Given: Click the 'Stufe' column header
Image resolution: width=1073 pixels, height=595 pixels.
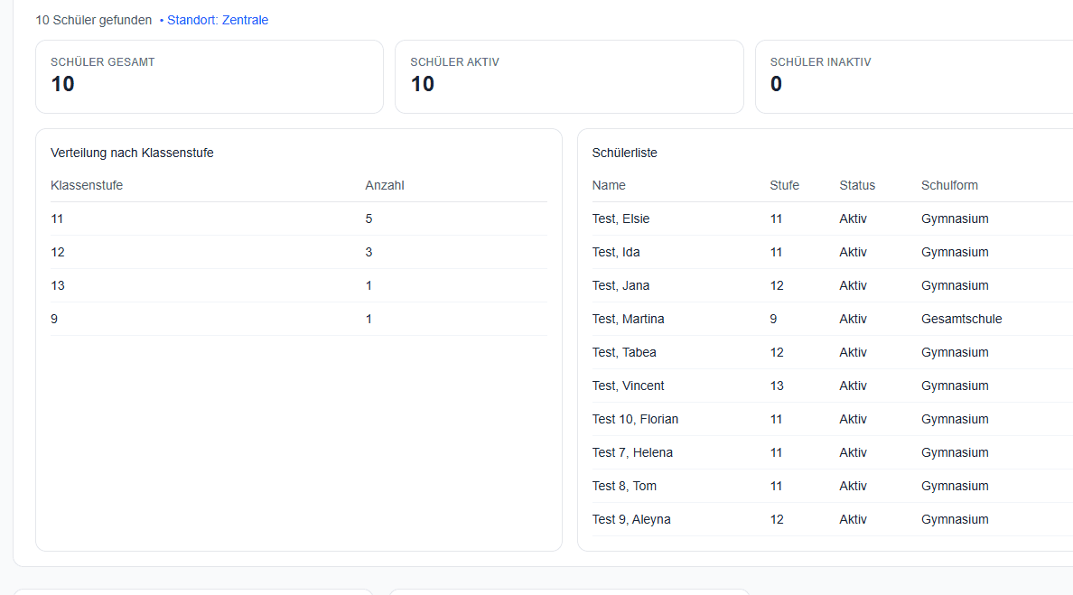Looking at the screenshot, I should 784,185.
